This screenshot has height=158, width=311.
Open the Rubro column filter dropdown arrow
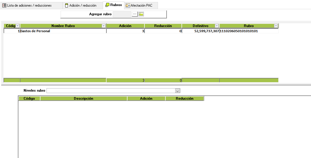point(276,26)
